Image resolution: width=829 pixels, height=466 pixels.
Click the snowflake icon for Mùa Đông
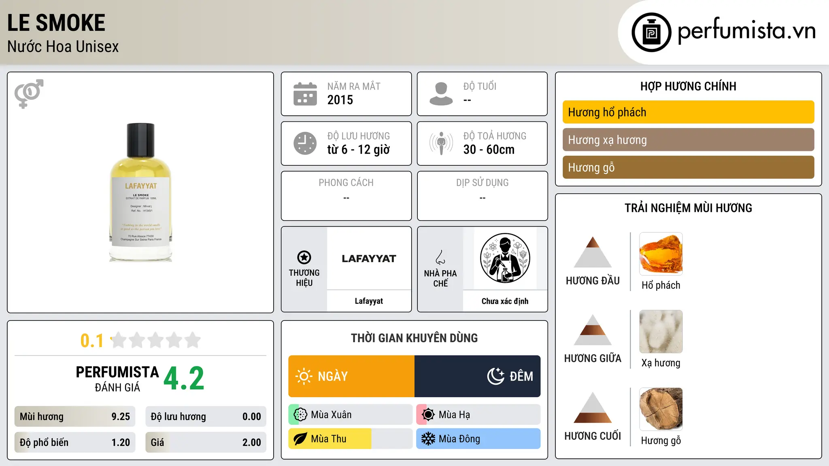(428, 439)
